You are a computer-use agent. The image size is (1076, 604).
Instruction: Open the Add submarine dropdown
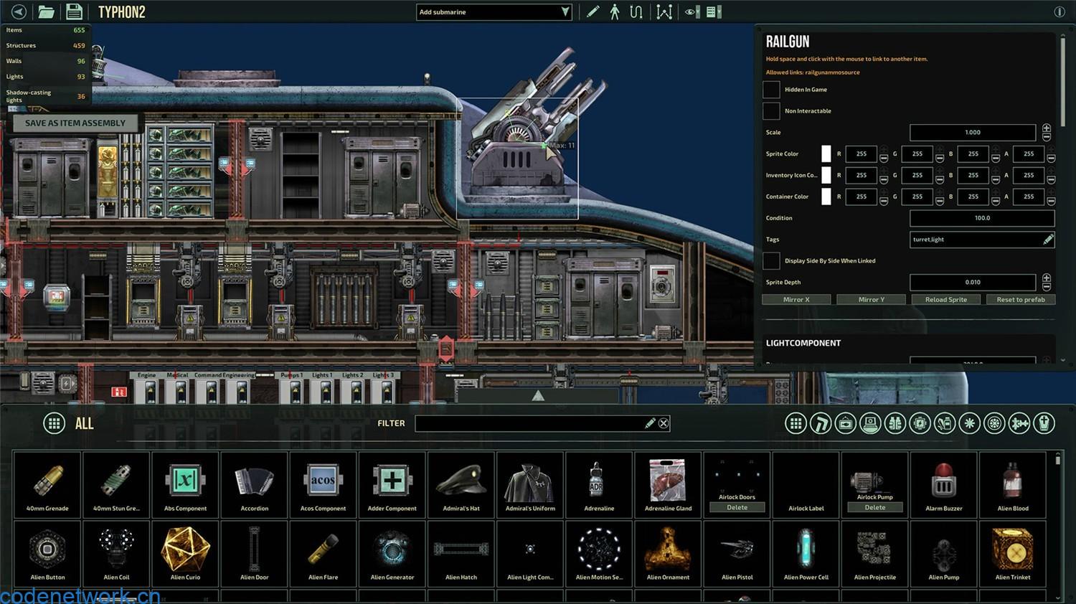(494, 12)
